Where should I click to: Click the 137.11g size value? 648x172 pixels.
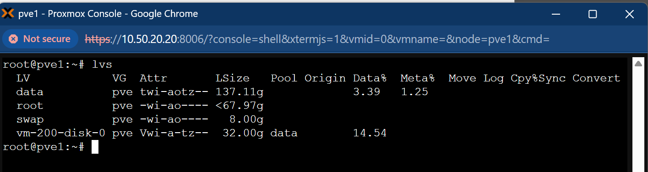[x=240, y=92]
